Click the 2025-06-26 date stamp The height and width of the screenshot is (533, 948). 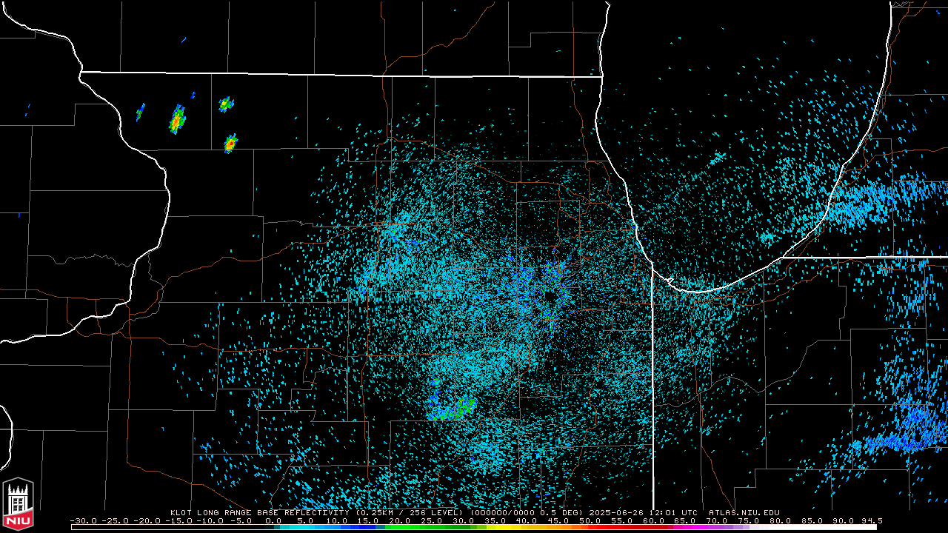pos(616,512)
